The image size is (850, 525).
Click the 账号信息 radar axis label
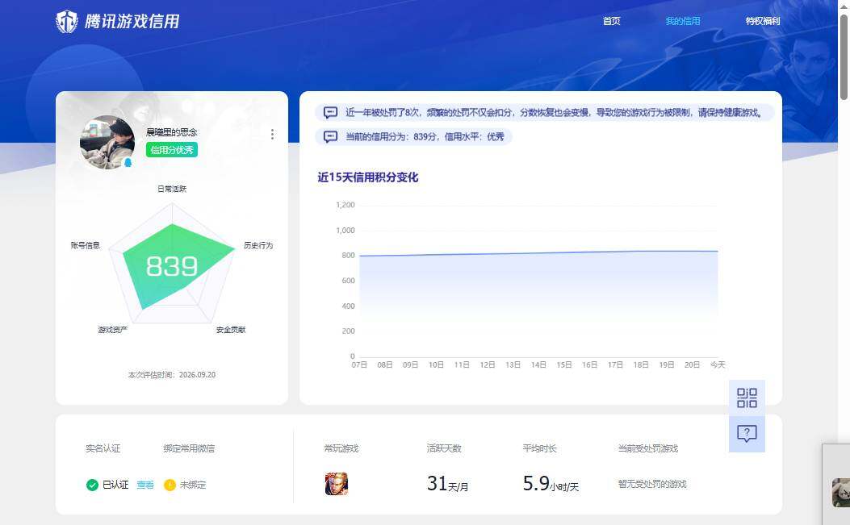pos(85,245)
